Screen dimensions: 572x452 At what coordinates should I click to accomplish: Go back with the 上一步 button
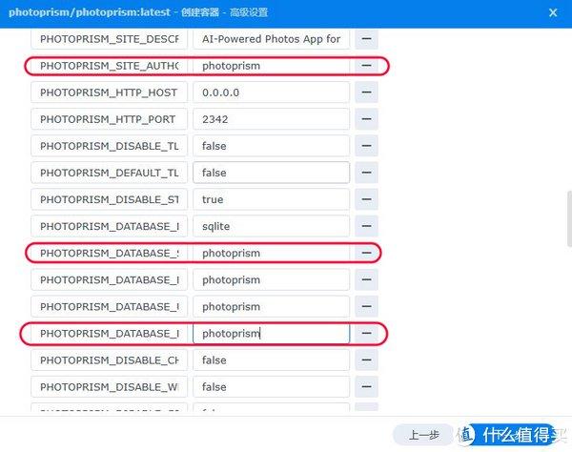pyautogui.click(x=423, y=435)
